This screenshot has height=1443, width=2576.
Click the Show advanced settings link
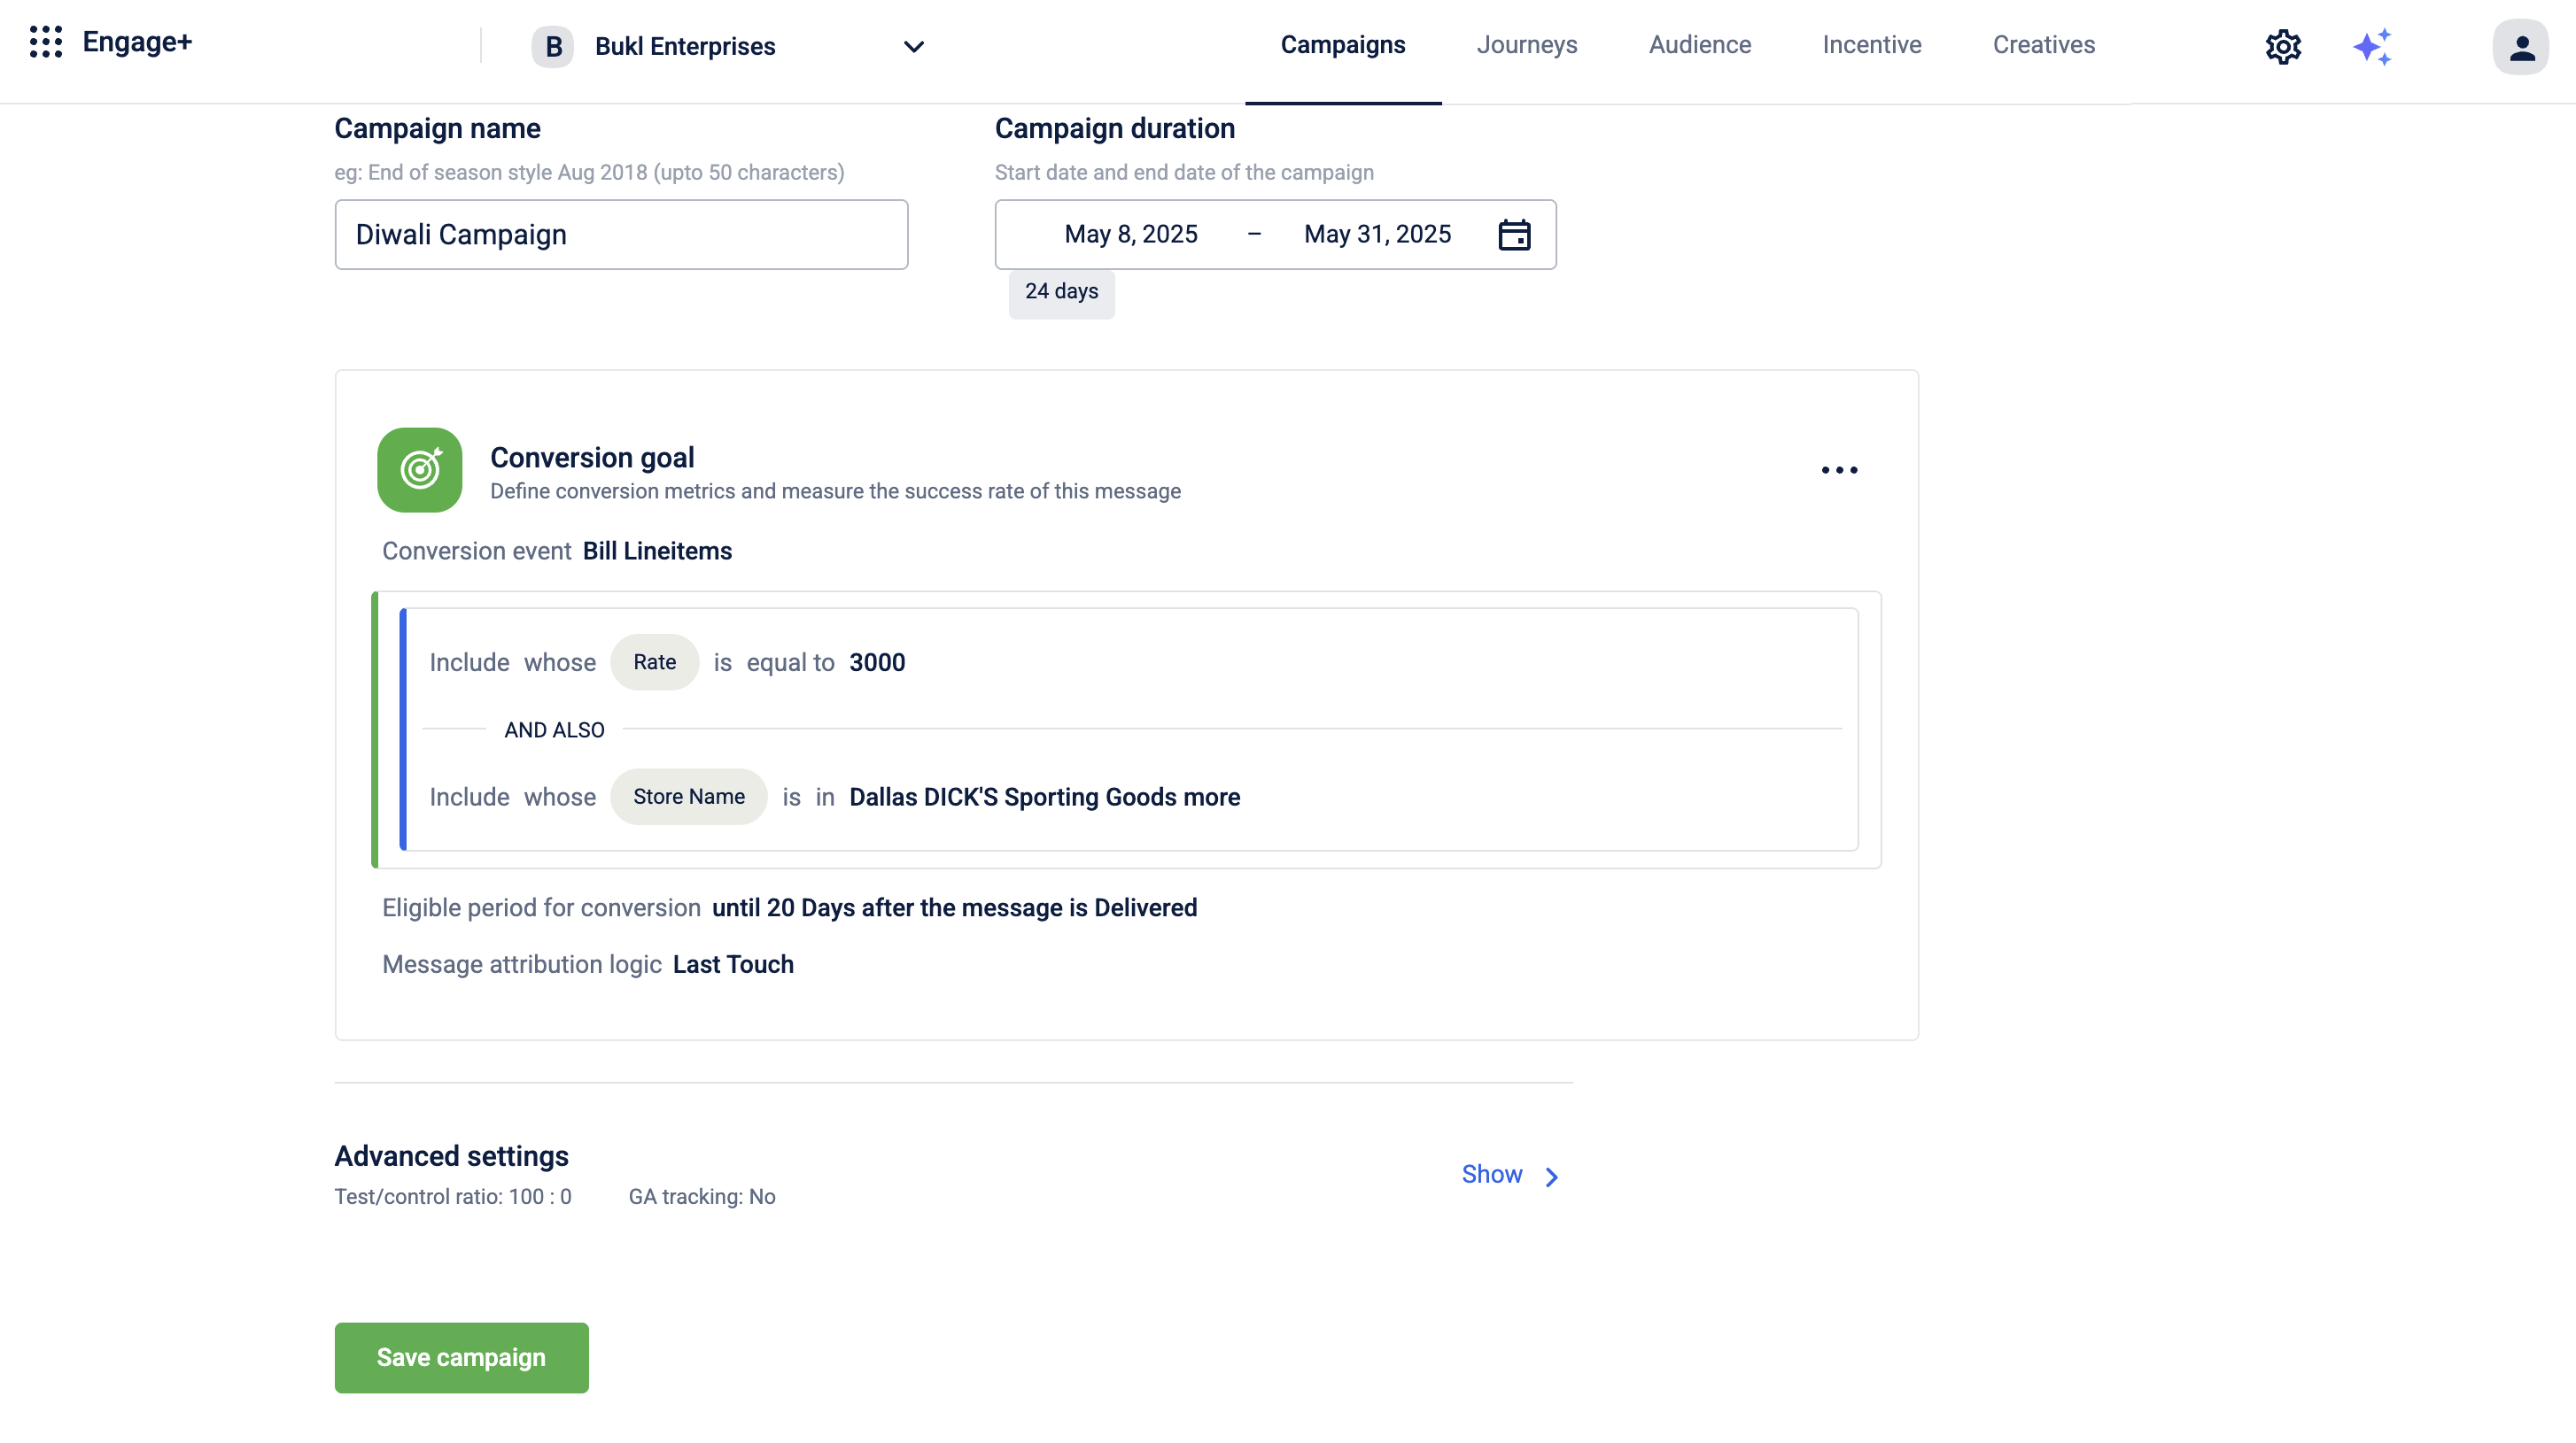coord(1491,1174)
